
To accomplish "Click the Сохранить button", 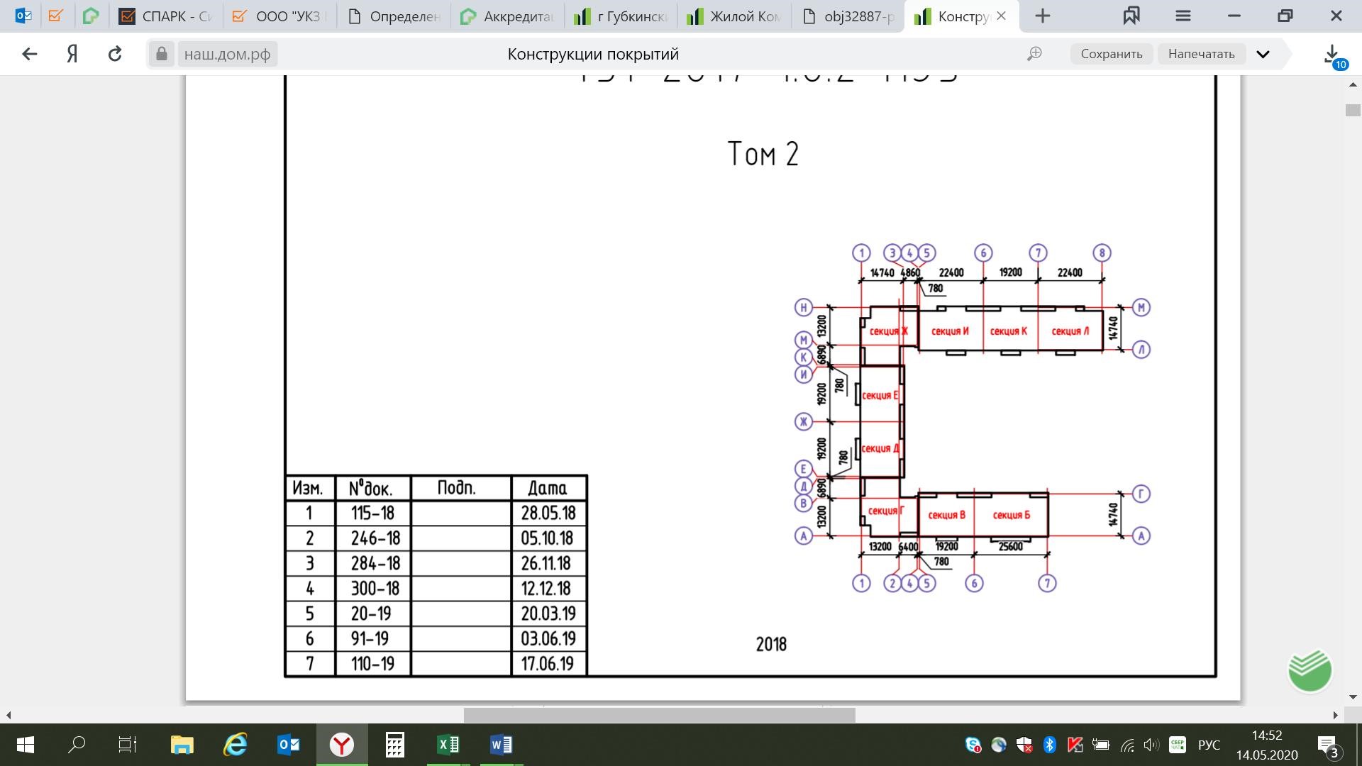I will pos(1112,54).
